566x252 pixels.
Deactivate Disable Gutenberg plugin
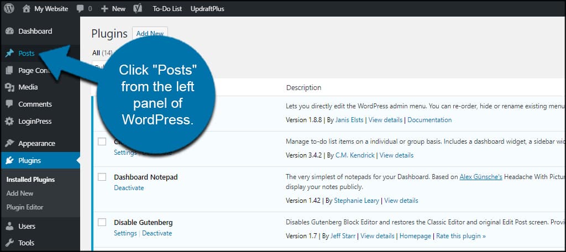click(x=157, y=233)
